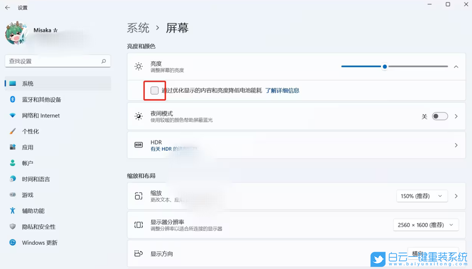The width and height of the screenshot is (472, 269).
Task: Open the 缩放 scale dropdown showing 150%
Action: tap(422, 196)
